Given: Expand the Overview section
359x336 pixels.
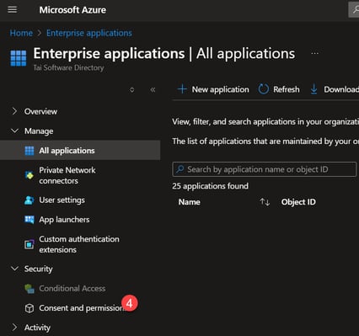Looking at the screenshot, I should tap(14, 111).
